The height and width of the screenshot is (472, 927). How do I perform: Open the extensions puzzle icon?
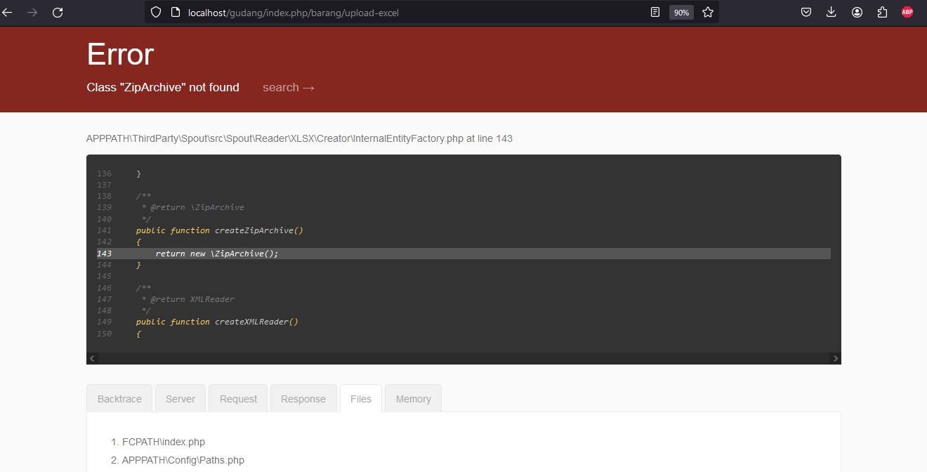tap(882, 12)
